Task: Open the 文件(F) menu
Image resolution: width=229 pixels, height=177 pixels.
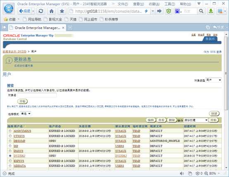Action: point(123,4)
